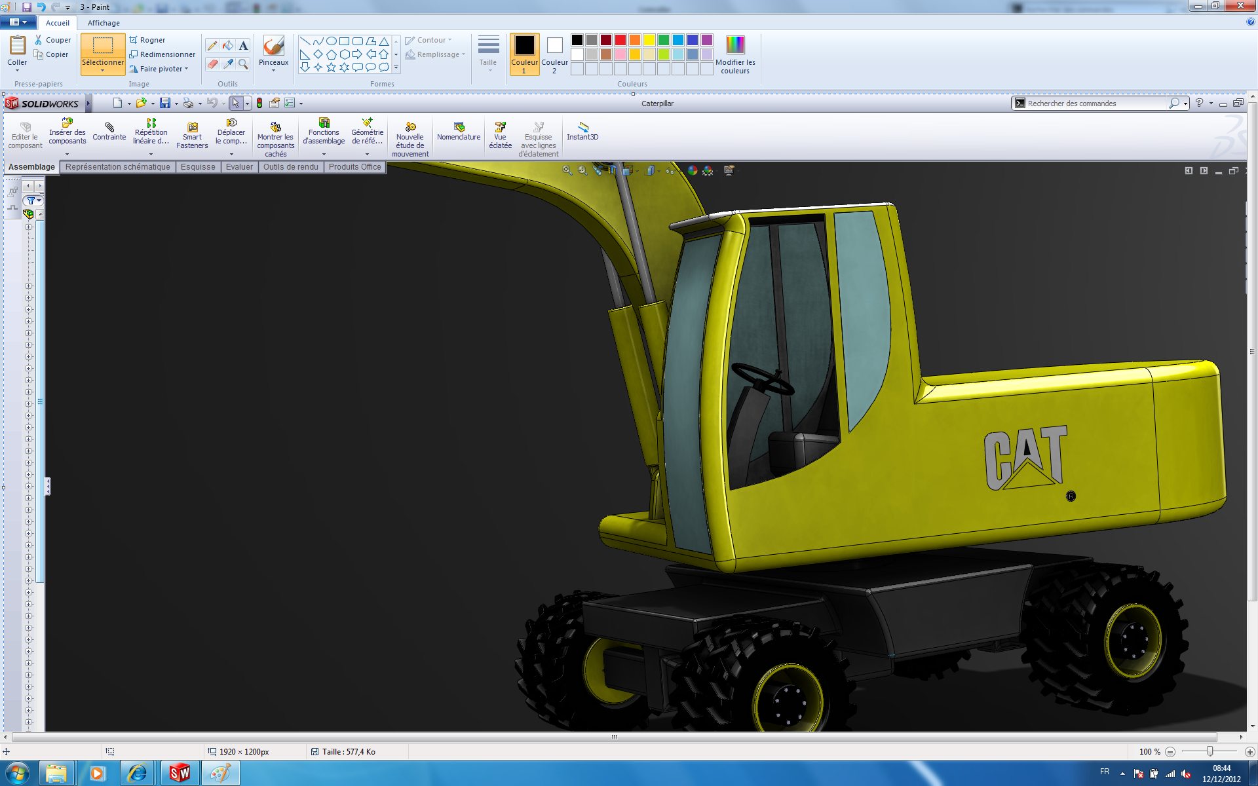
Task: Click the Assemblage tab in SolidWorks image
Action: 31,167
